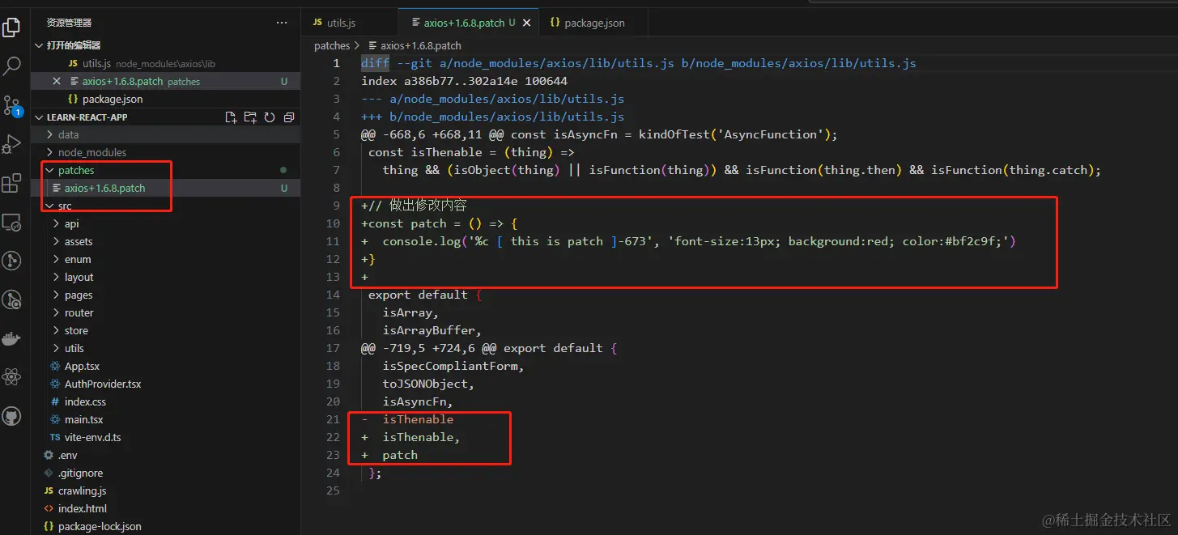Place cursor on 'const patch = () => {' line
The image size is (1178, 535).
click(440, 223)
